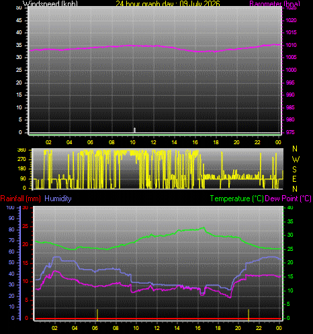Click the 80 value on blue humidity axis
This screenshot has height=334, width=313.
pyautogui.click(x=11, y=229)
